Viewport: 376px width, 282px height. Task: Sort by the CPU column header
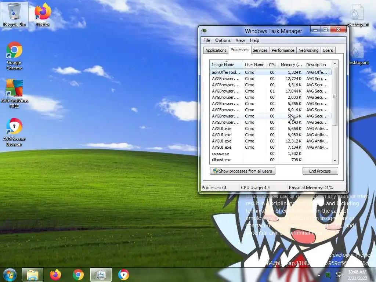[272, 65]
